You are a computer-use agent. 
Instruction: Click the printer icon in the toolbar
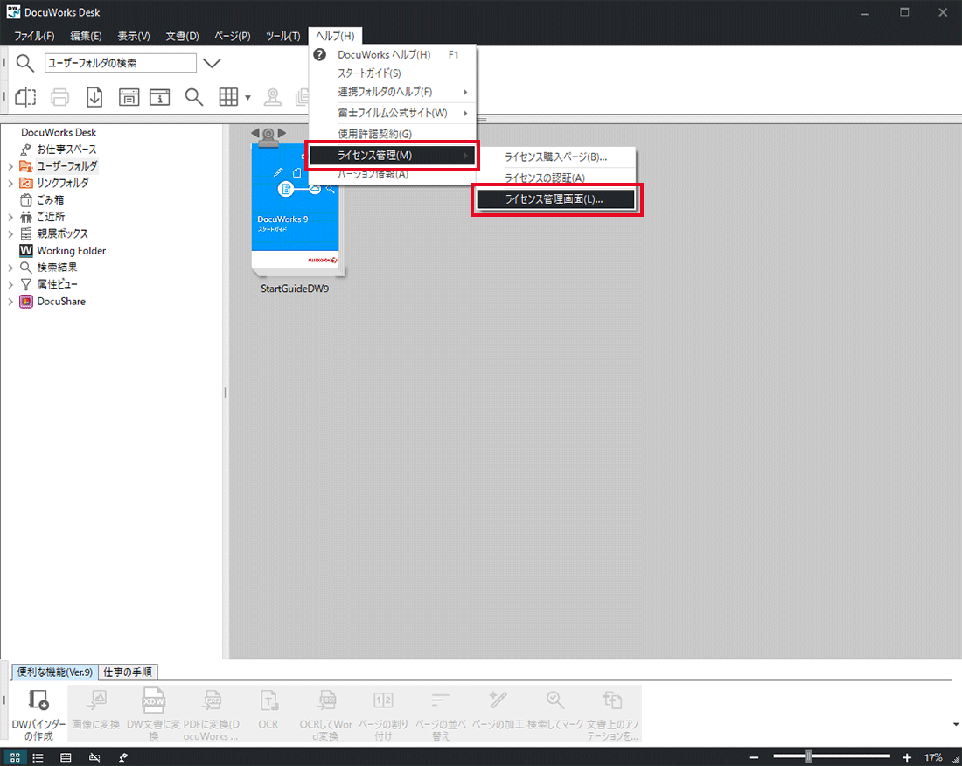[60, 97]
